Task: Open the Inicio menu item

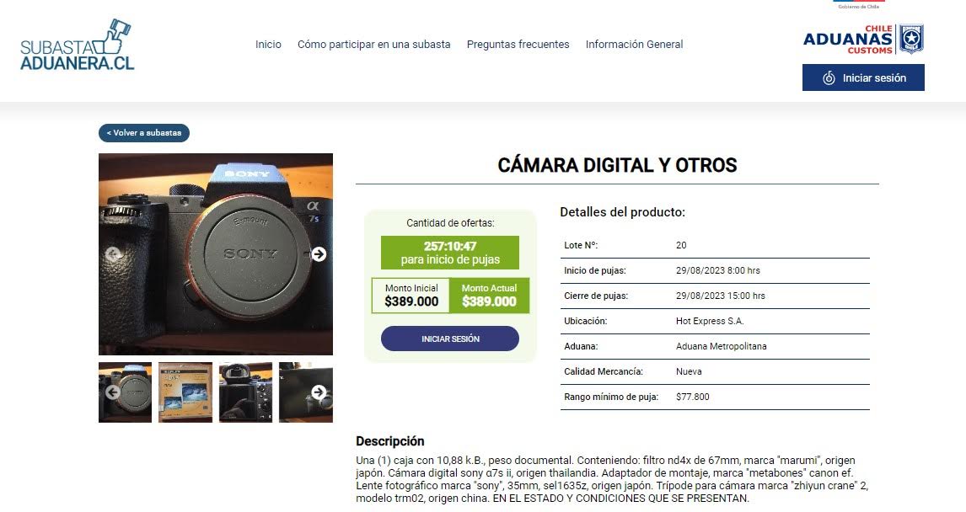Action: click(x=268, y=45)
